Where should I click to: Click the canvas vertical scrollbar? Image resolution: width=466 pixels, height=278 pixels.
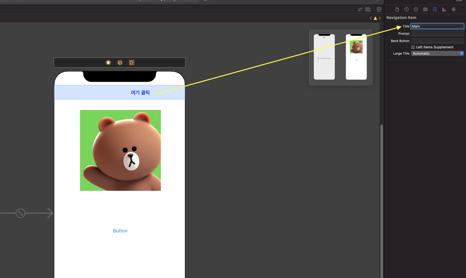tap(382, 201)
